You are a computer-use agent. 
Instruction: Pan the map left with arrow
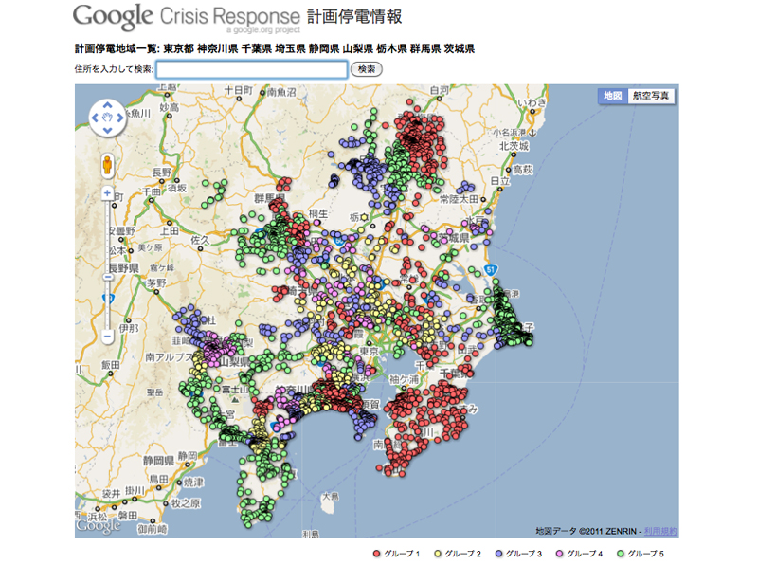pos(95,118)
